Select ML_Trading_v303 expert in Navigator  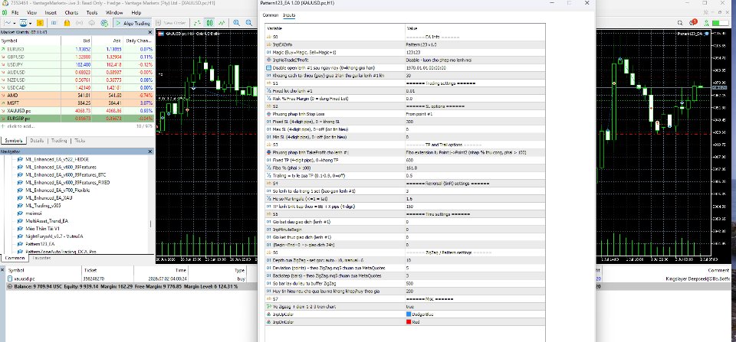(43, 205)
